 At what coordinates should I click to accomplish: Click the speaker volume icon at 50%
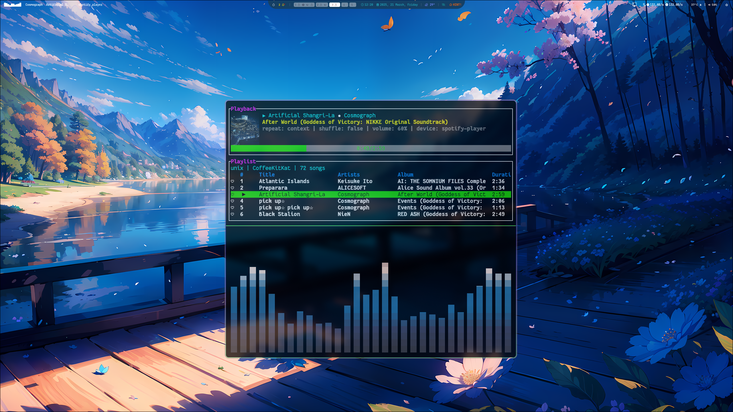coord(709,5)
